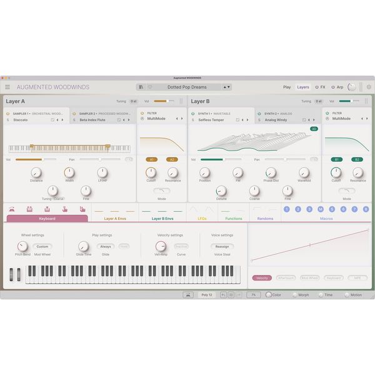375x375 pixels.
Task: Switch to Play view
Action: (x=287, y=87)
